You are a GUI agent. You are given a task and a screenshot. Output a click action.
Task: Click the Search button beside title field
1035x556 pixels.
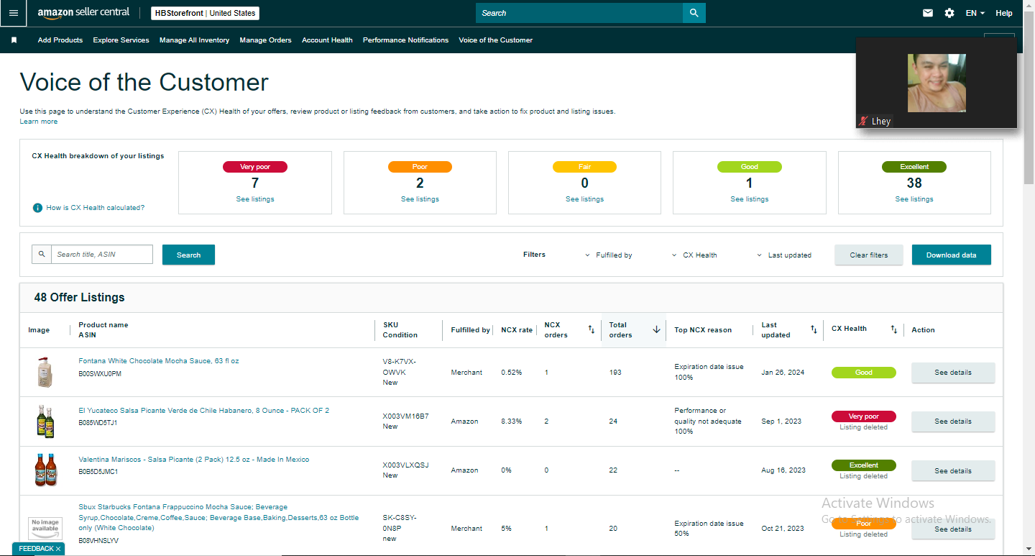coord(188,255)
